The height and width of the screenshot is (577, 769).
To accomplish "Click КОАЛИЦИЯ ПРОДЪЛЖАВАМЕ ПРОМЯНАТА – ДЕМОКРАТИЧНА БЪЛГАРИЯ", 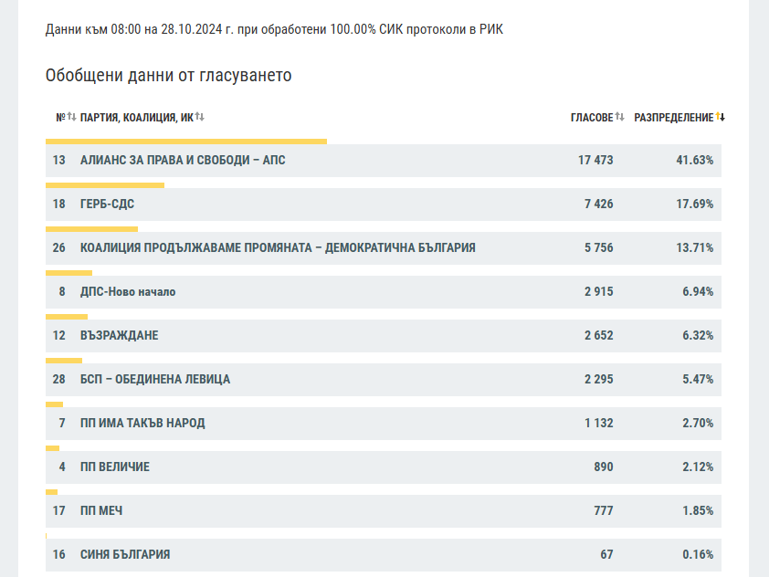I will point(278,248).
